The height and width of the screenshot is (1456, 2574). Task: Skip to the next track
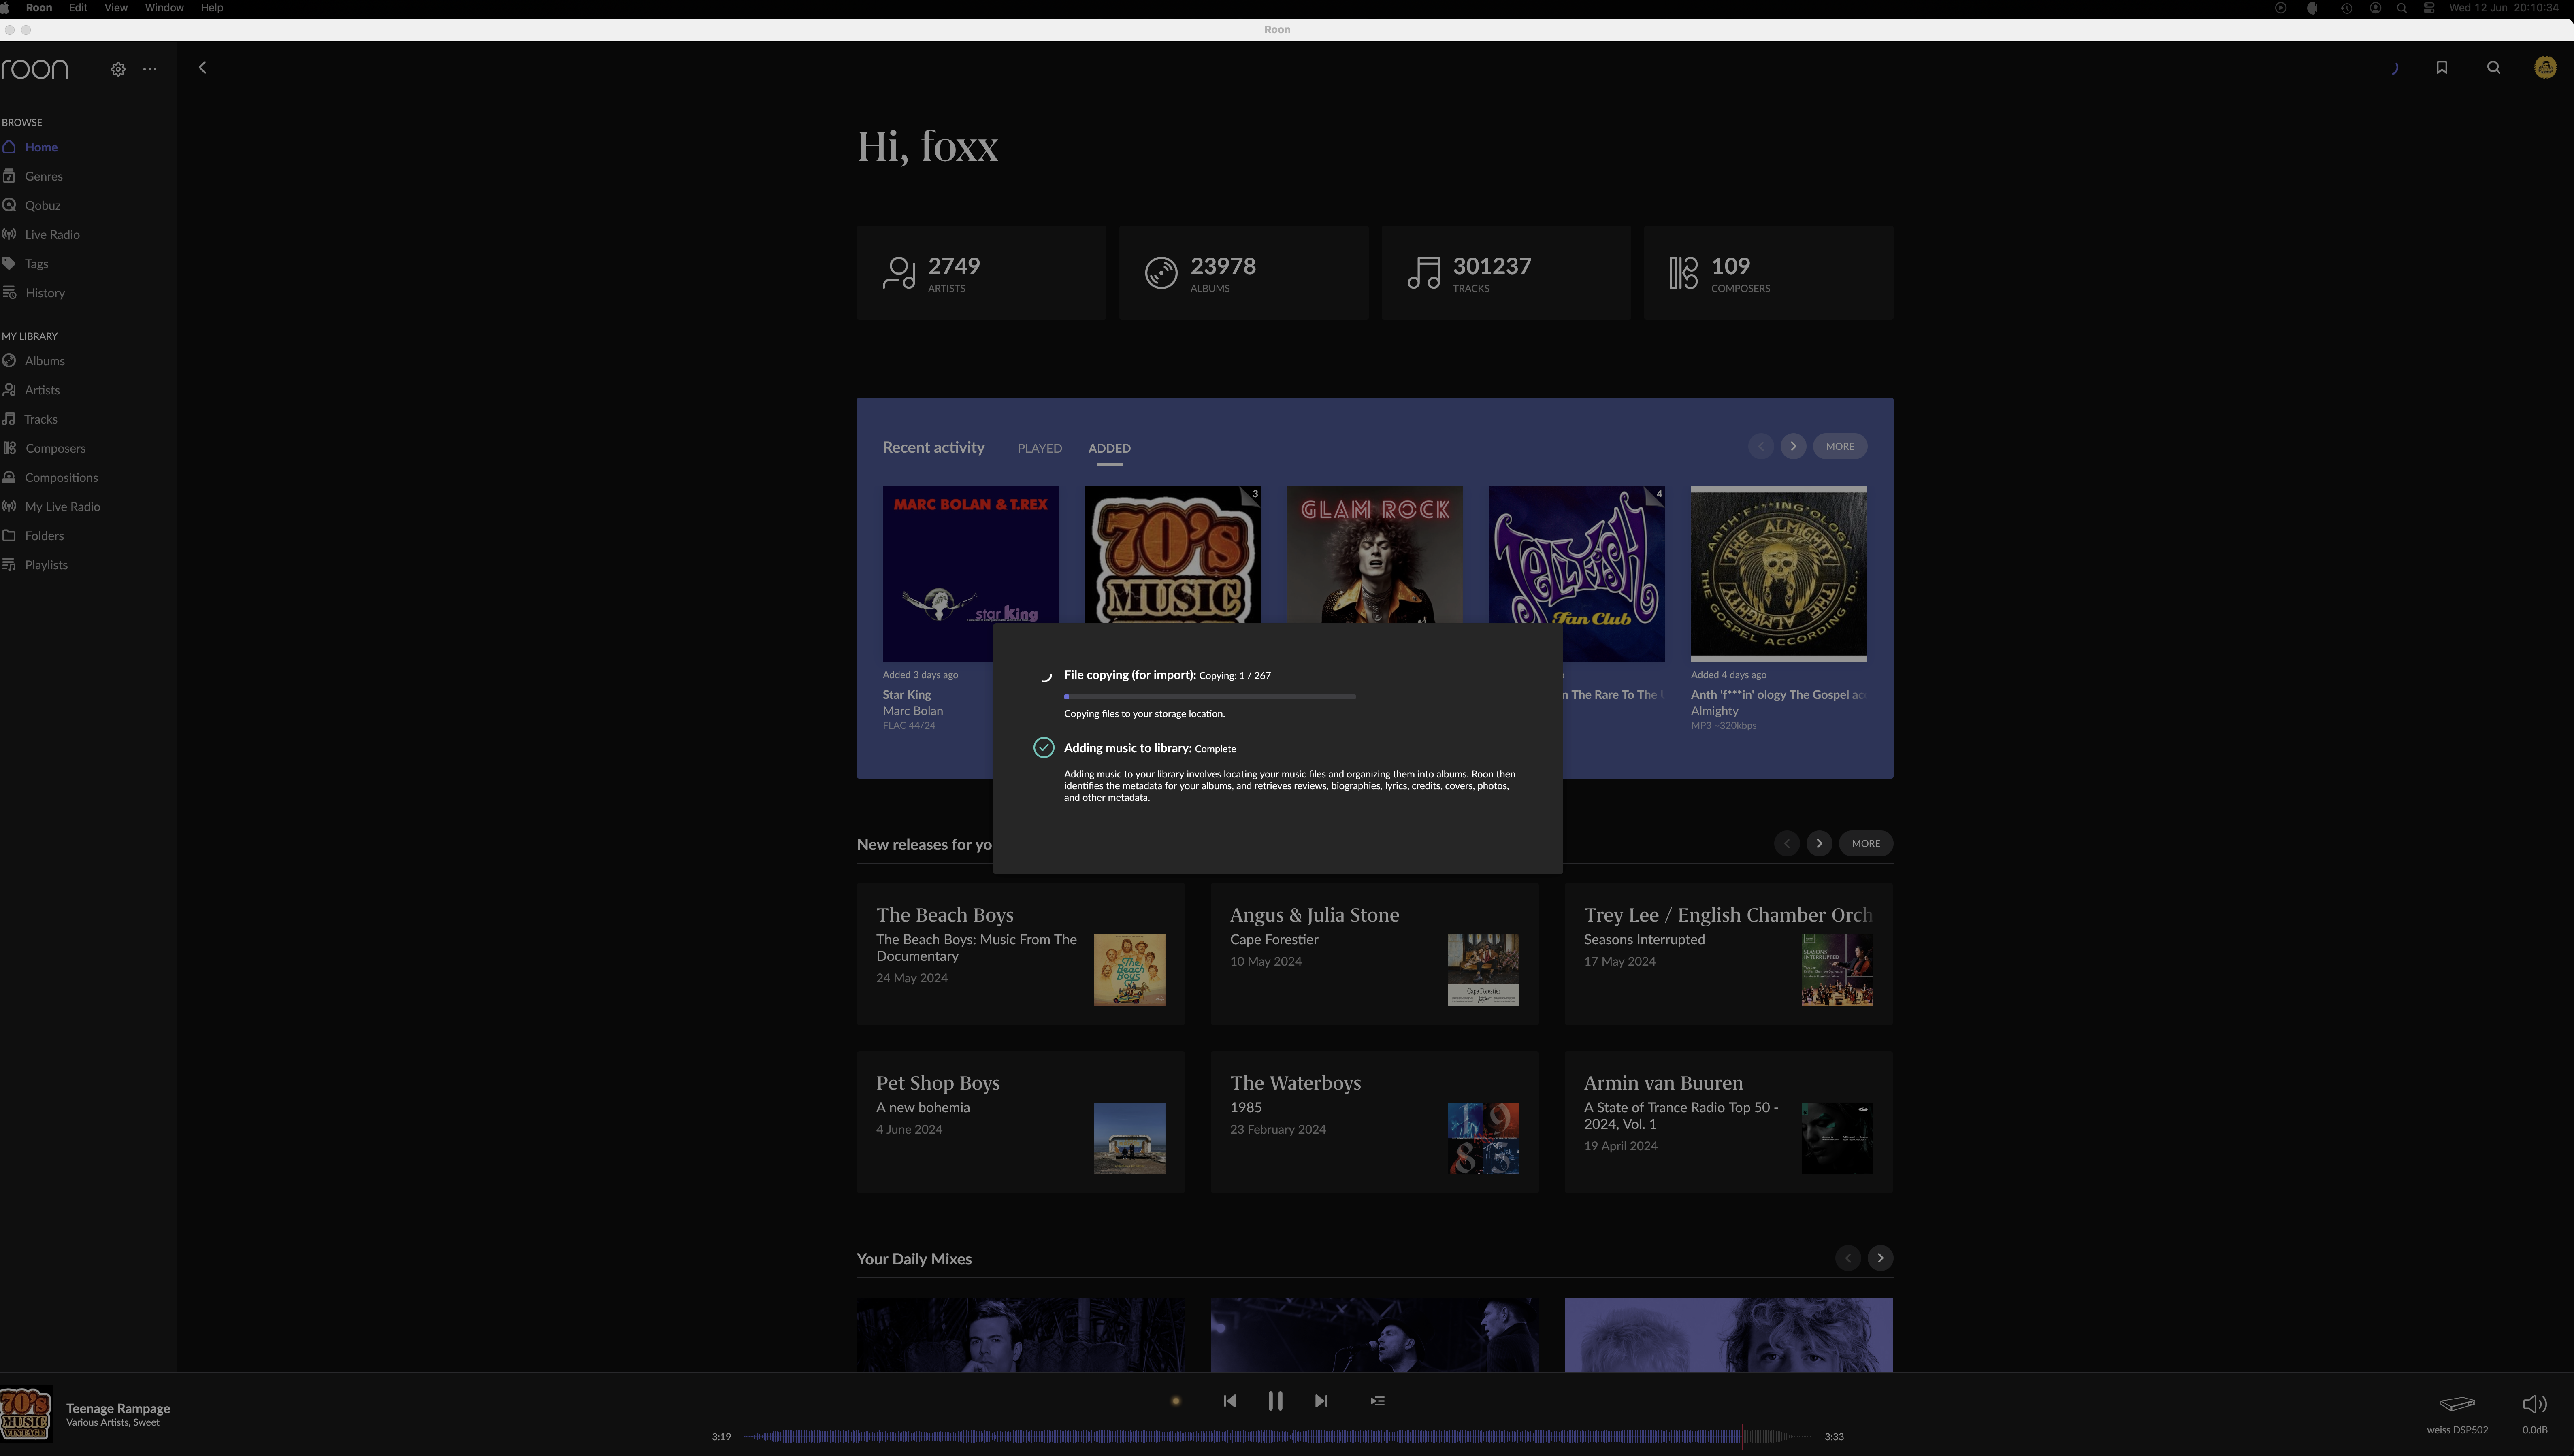tap(1321, 1401)
